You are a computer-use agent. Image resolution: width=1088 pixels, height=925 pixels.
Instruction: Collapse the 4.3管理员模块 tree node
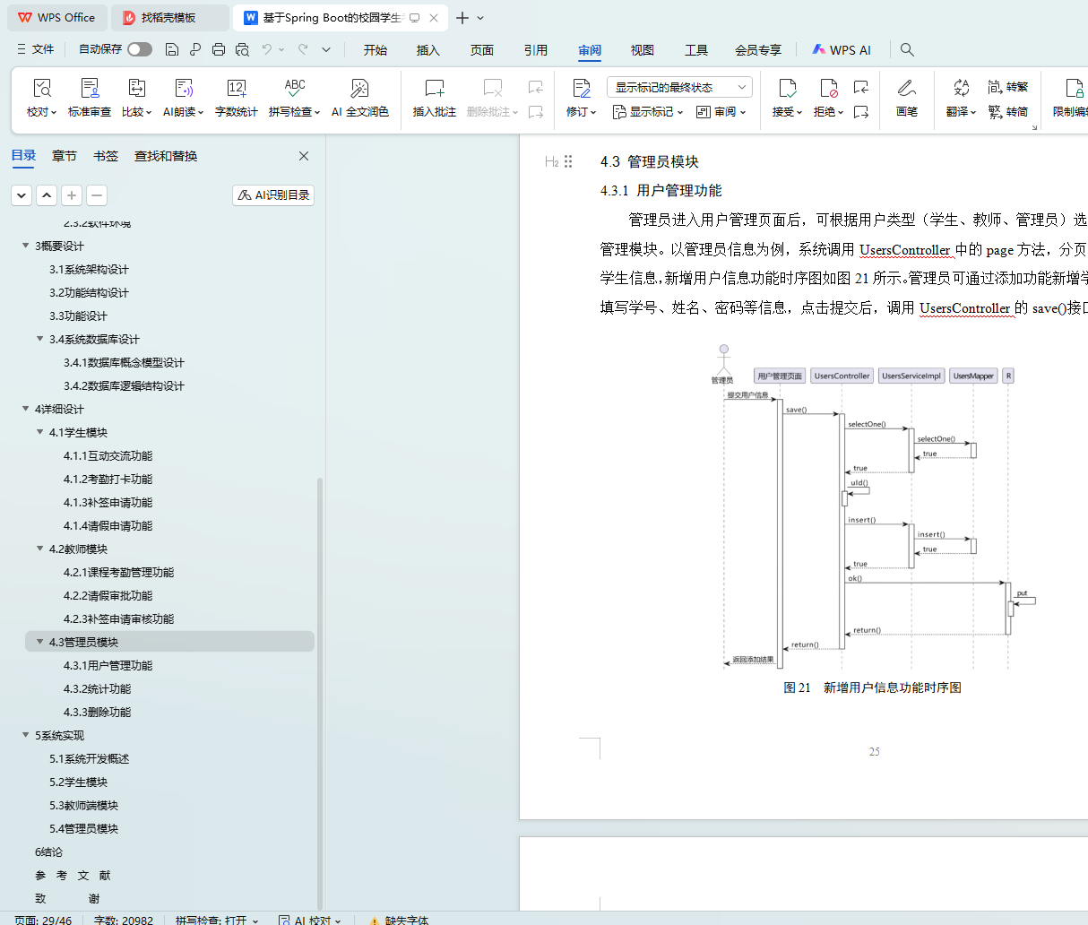click(x=39, y=642)
